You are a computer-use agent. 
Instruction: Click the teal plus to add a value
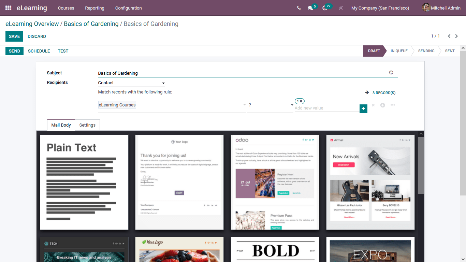pyautogui.click(x=363, y=108)
